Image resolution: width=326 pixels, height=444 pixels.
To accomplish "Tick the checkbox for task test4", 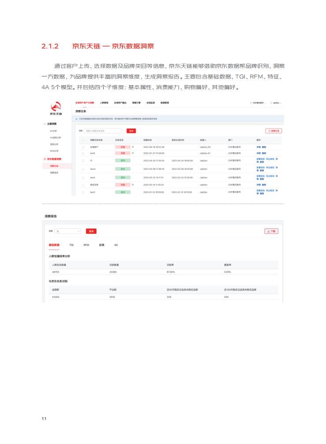I will 83,178.
